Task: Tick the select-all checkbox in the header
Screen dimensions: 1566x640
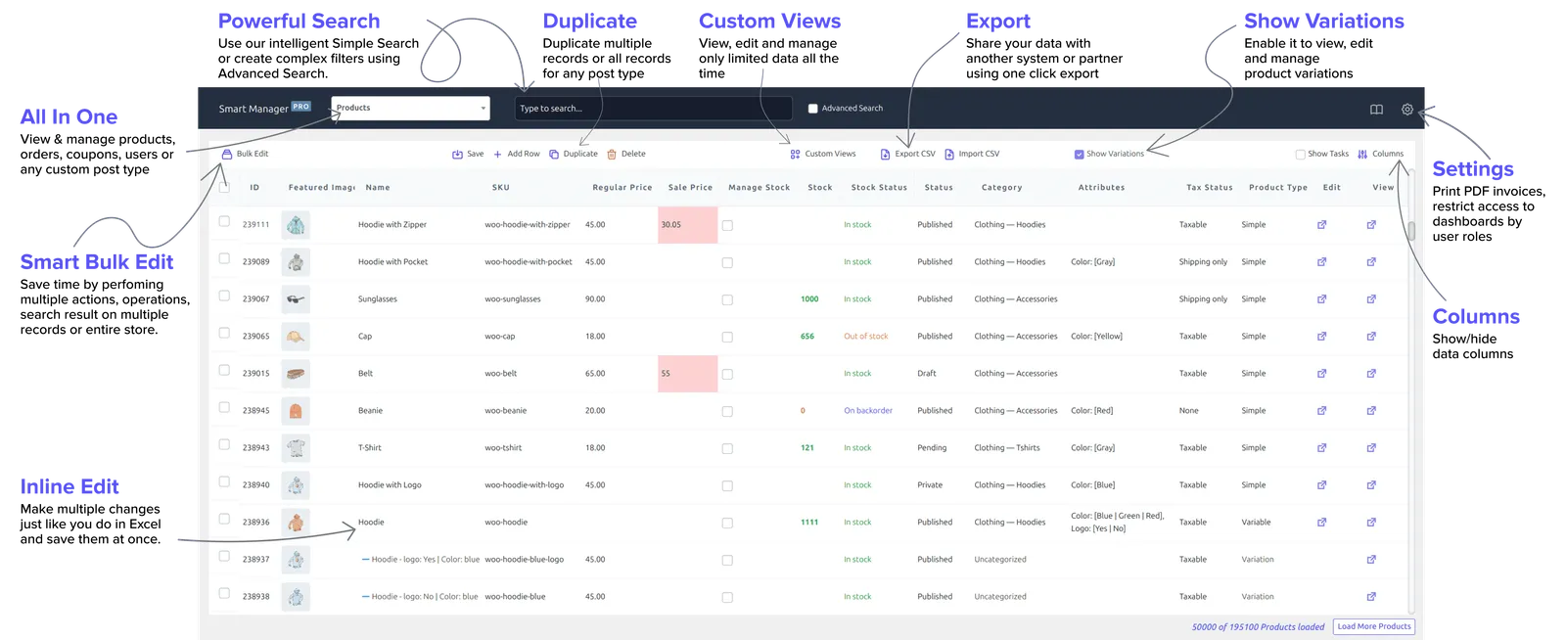Action: click(224, 187)
